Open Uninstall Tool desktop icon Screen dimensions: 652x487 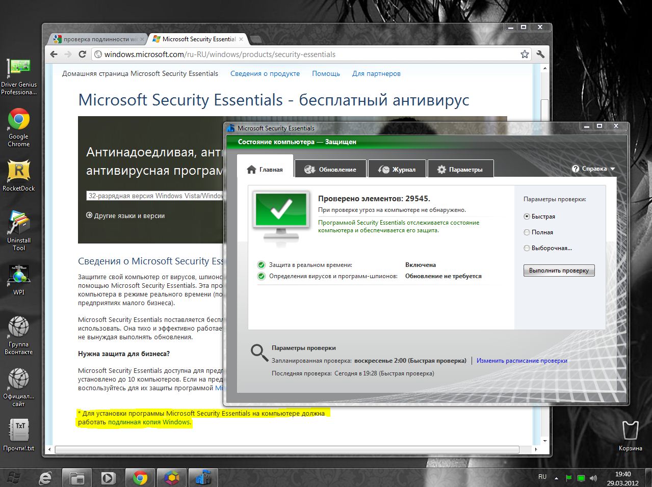tap(19, 231)
